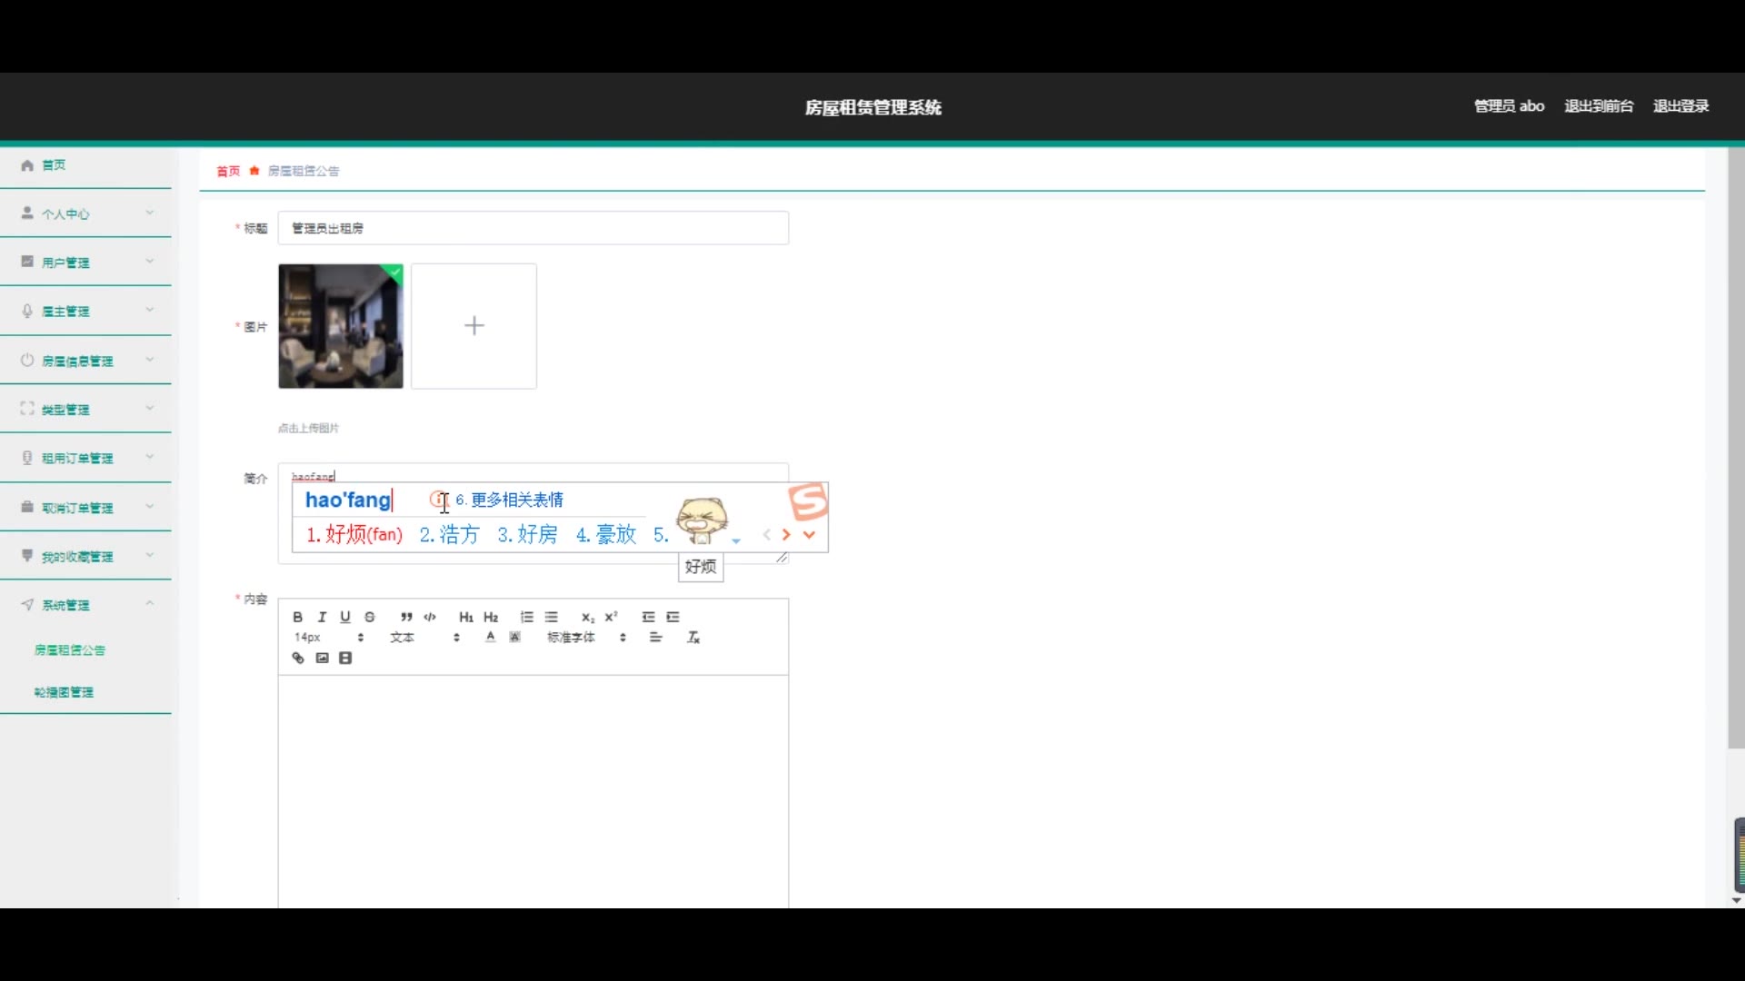Clear text formatting

(693, 638)
